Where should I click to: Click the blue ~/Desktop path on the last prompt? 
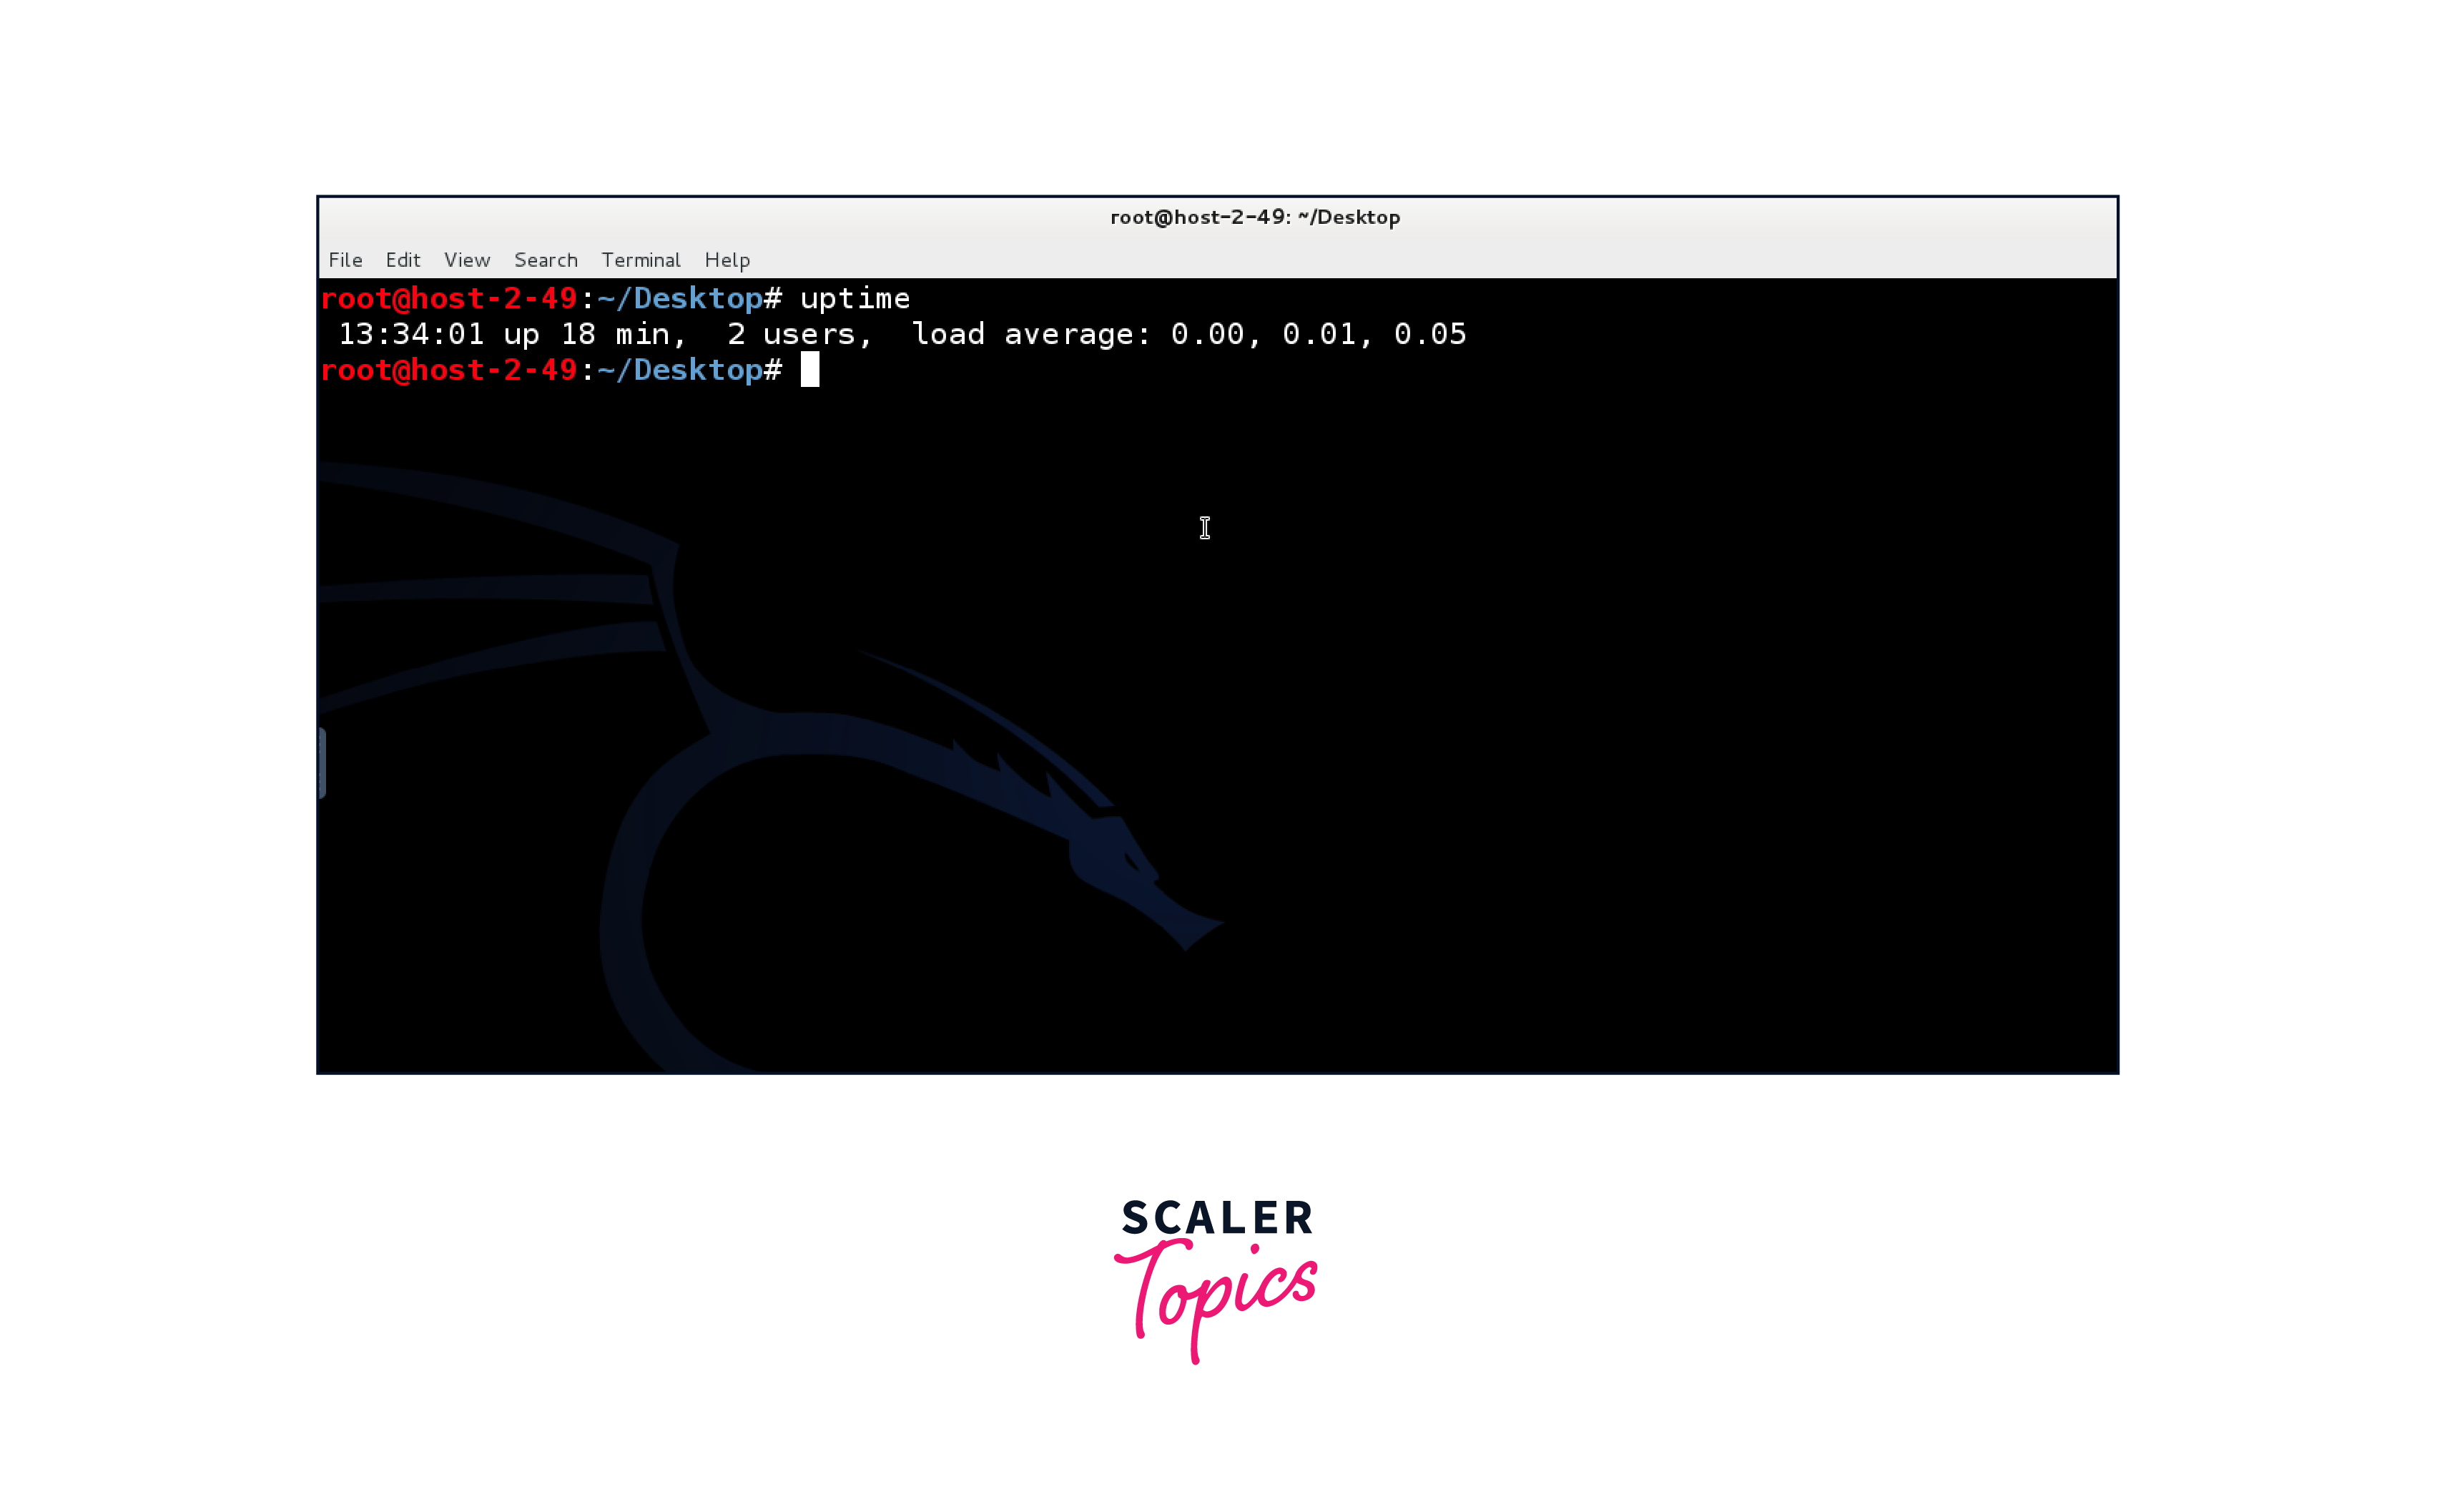(680, 370)
